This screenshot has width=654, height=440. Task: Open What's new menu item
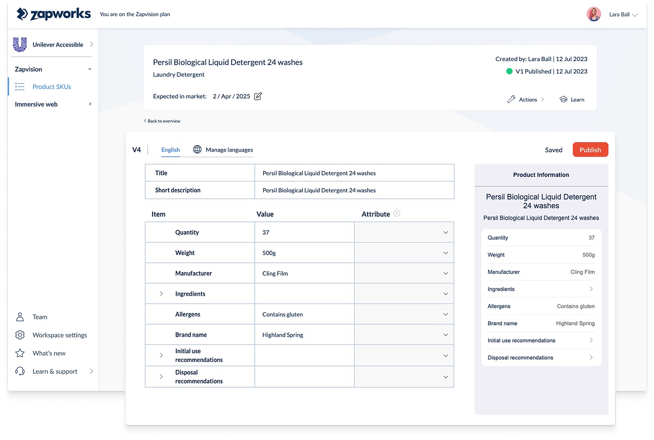coord(49,353)
